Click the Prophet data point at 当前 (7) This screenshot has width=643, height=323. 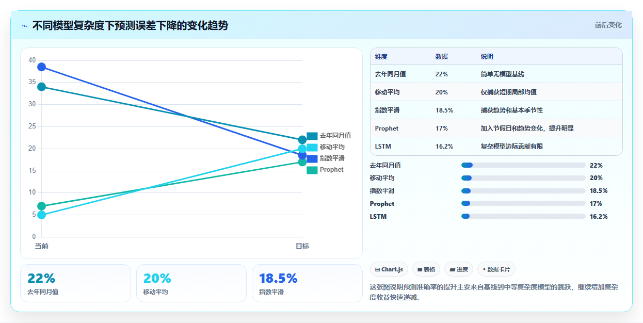[x=41, y=206]
